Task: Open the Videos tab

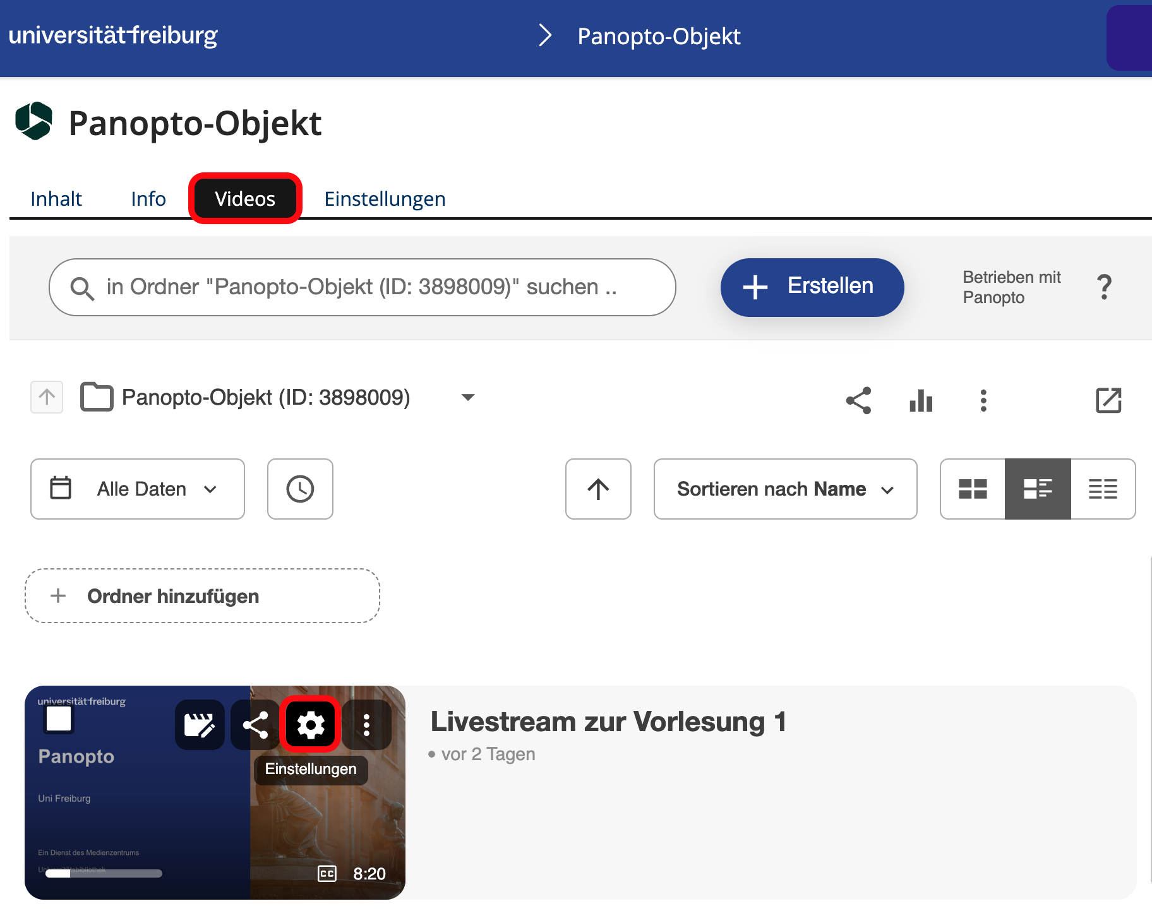Action: [x=245, y=199]
